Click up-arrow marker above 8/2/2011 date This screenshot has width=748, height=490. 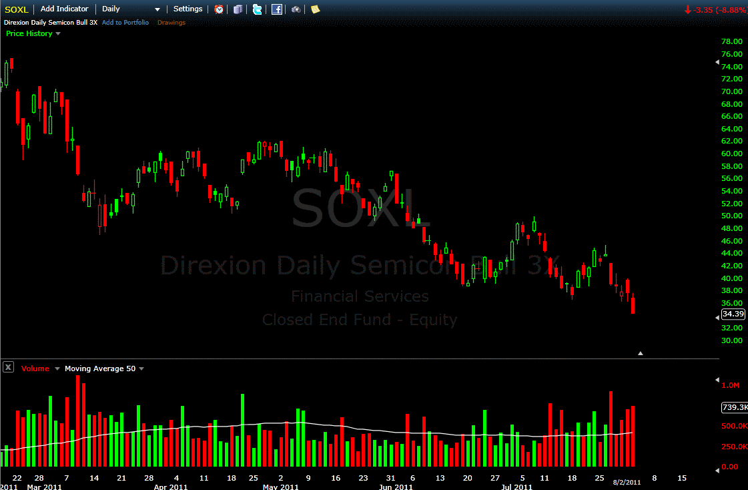(640, 354)
